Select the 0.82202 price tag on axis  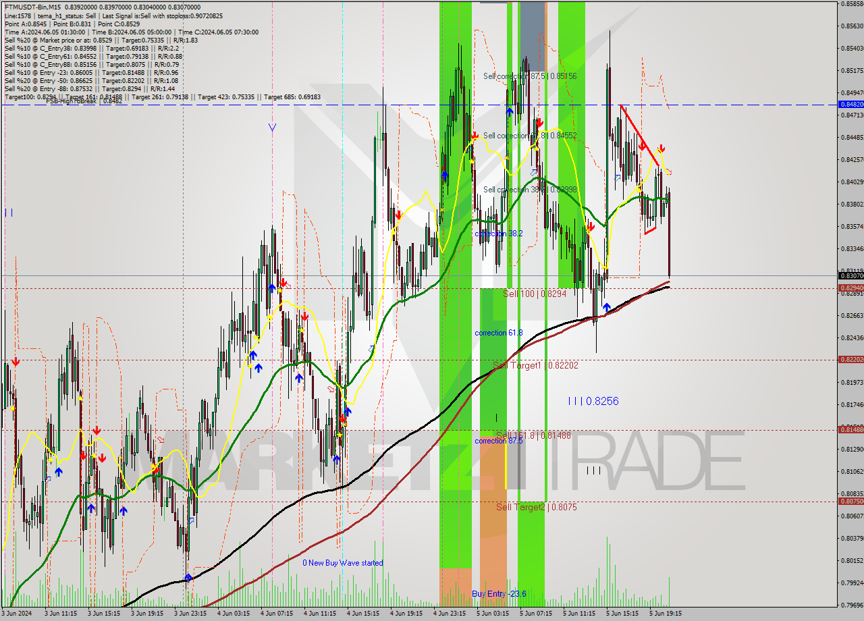(x=850, y=360)
